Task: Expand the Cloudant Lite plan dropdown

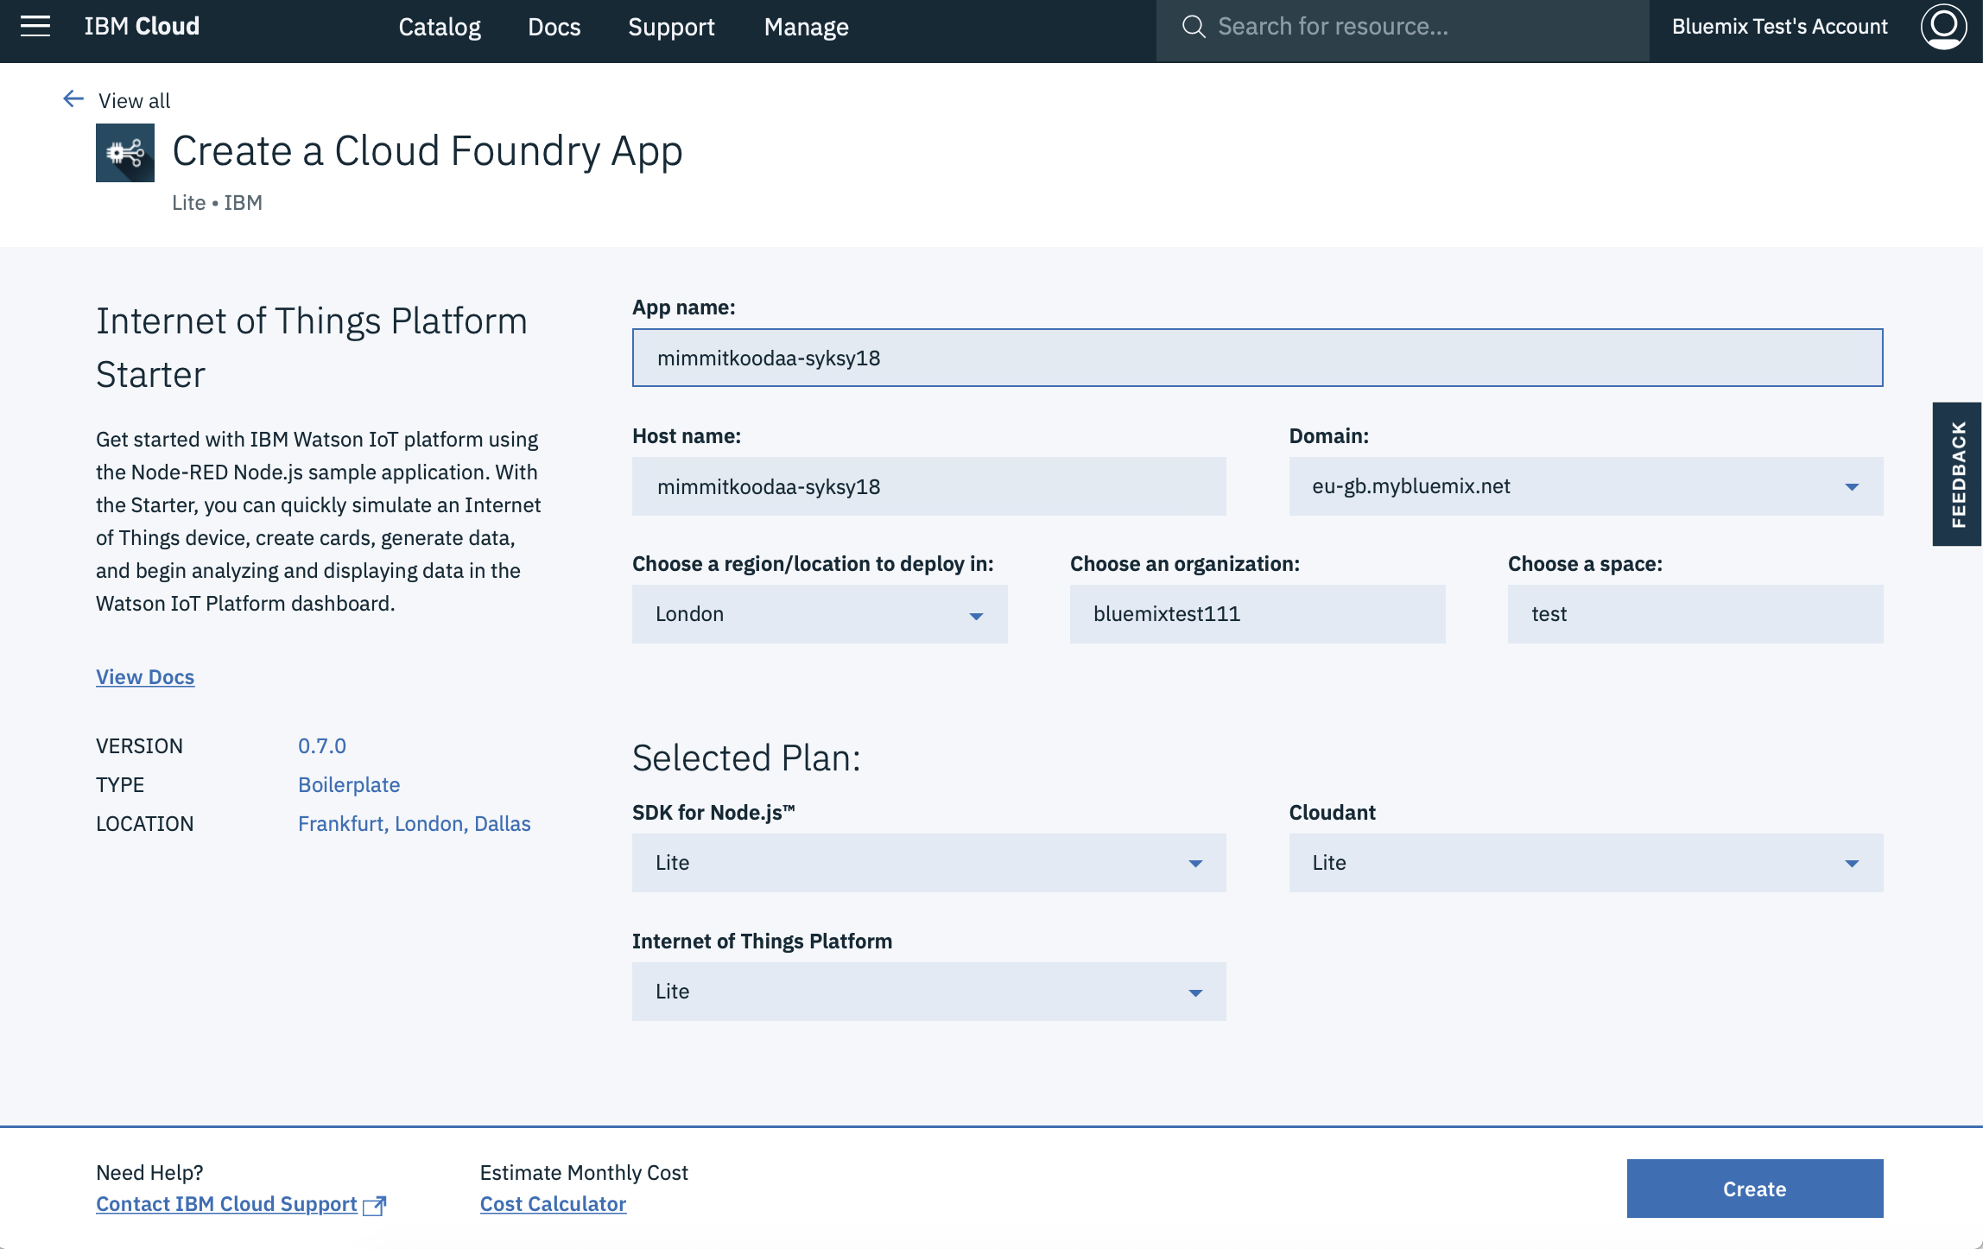Action: click(x=1852, y=862)
